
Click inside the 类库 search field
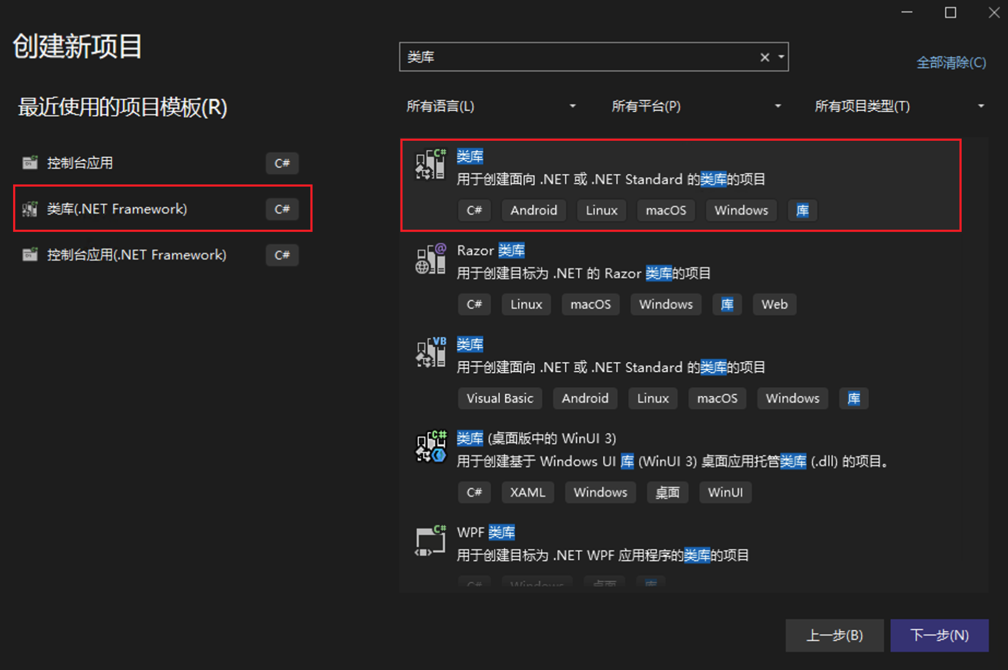pyautogui.click(x=573, y=57)
